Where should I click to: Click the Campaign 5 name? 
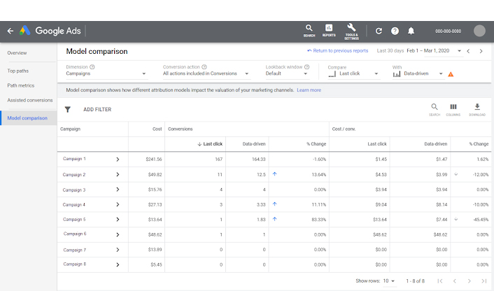[x=74, y=219]
